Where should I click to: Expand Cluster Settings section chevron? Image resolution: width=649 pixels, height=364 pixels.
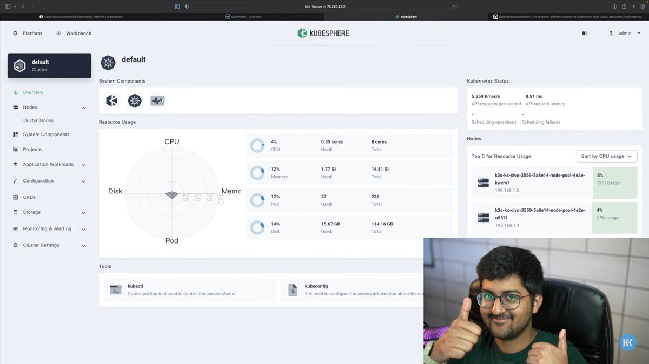click(x=83, y=246)
